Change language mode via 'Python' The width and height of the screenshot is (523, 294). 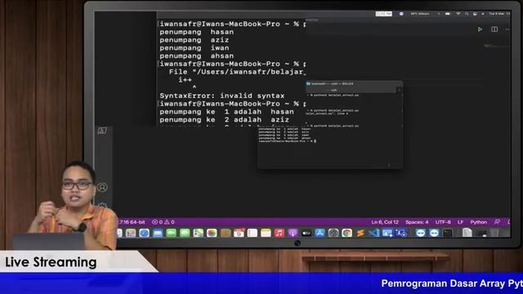coord(479,222)
